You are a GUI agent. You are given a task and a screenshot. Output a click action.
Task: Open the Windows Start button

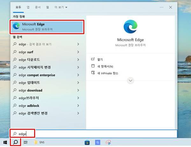(5, 142)
